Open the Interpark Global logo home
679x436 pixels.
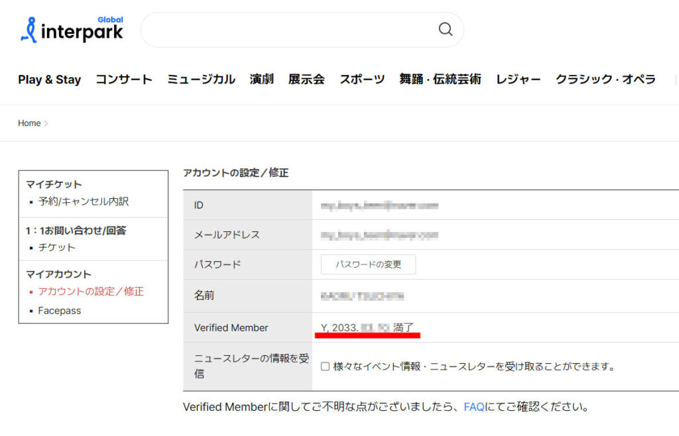pyautogui.click(x=72, y=29)
